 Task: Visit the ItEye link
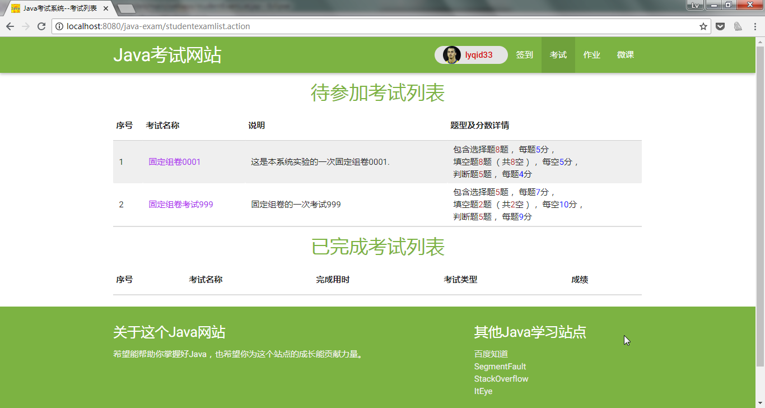click(x=483, y=391)
